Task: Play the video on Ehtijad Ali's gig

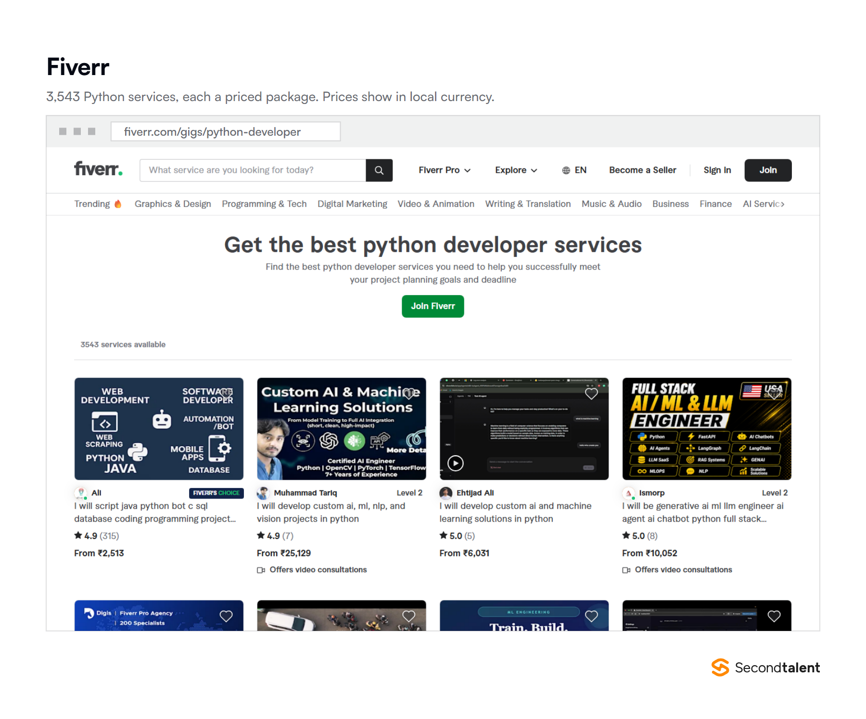Action: [x=456, y=463]
